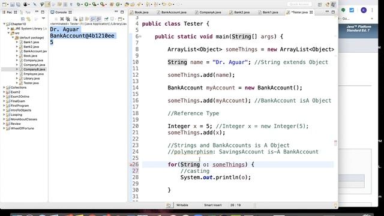This screenshot has height=216, width=384.
Task: Click the 'Smart Insert' status bar entry
Action: (x=212, y=205)
